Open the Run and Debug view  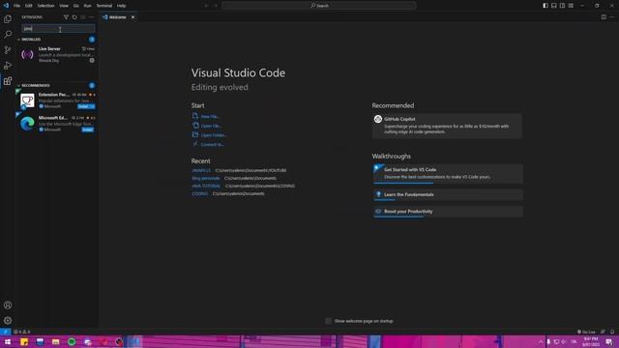[8, 66]
